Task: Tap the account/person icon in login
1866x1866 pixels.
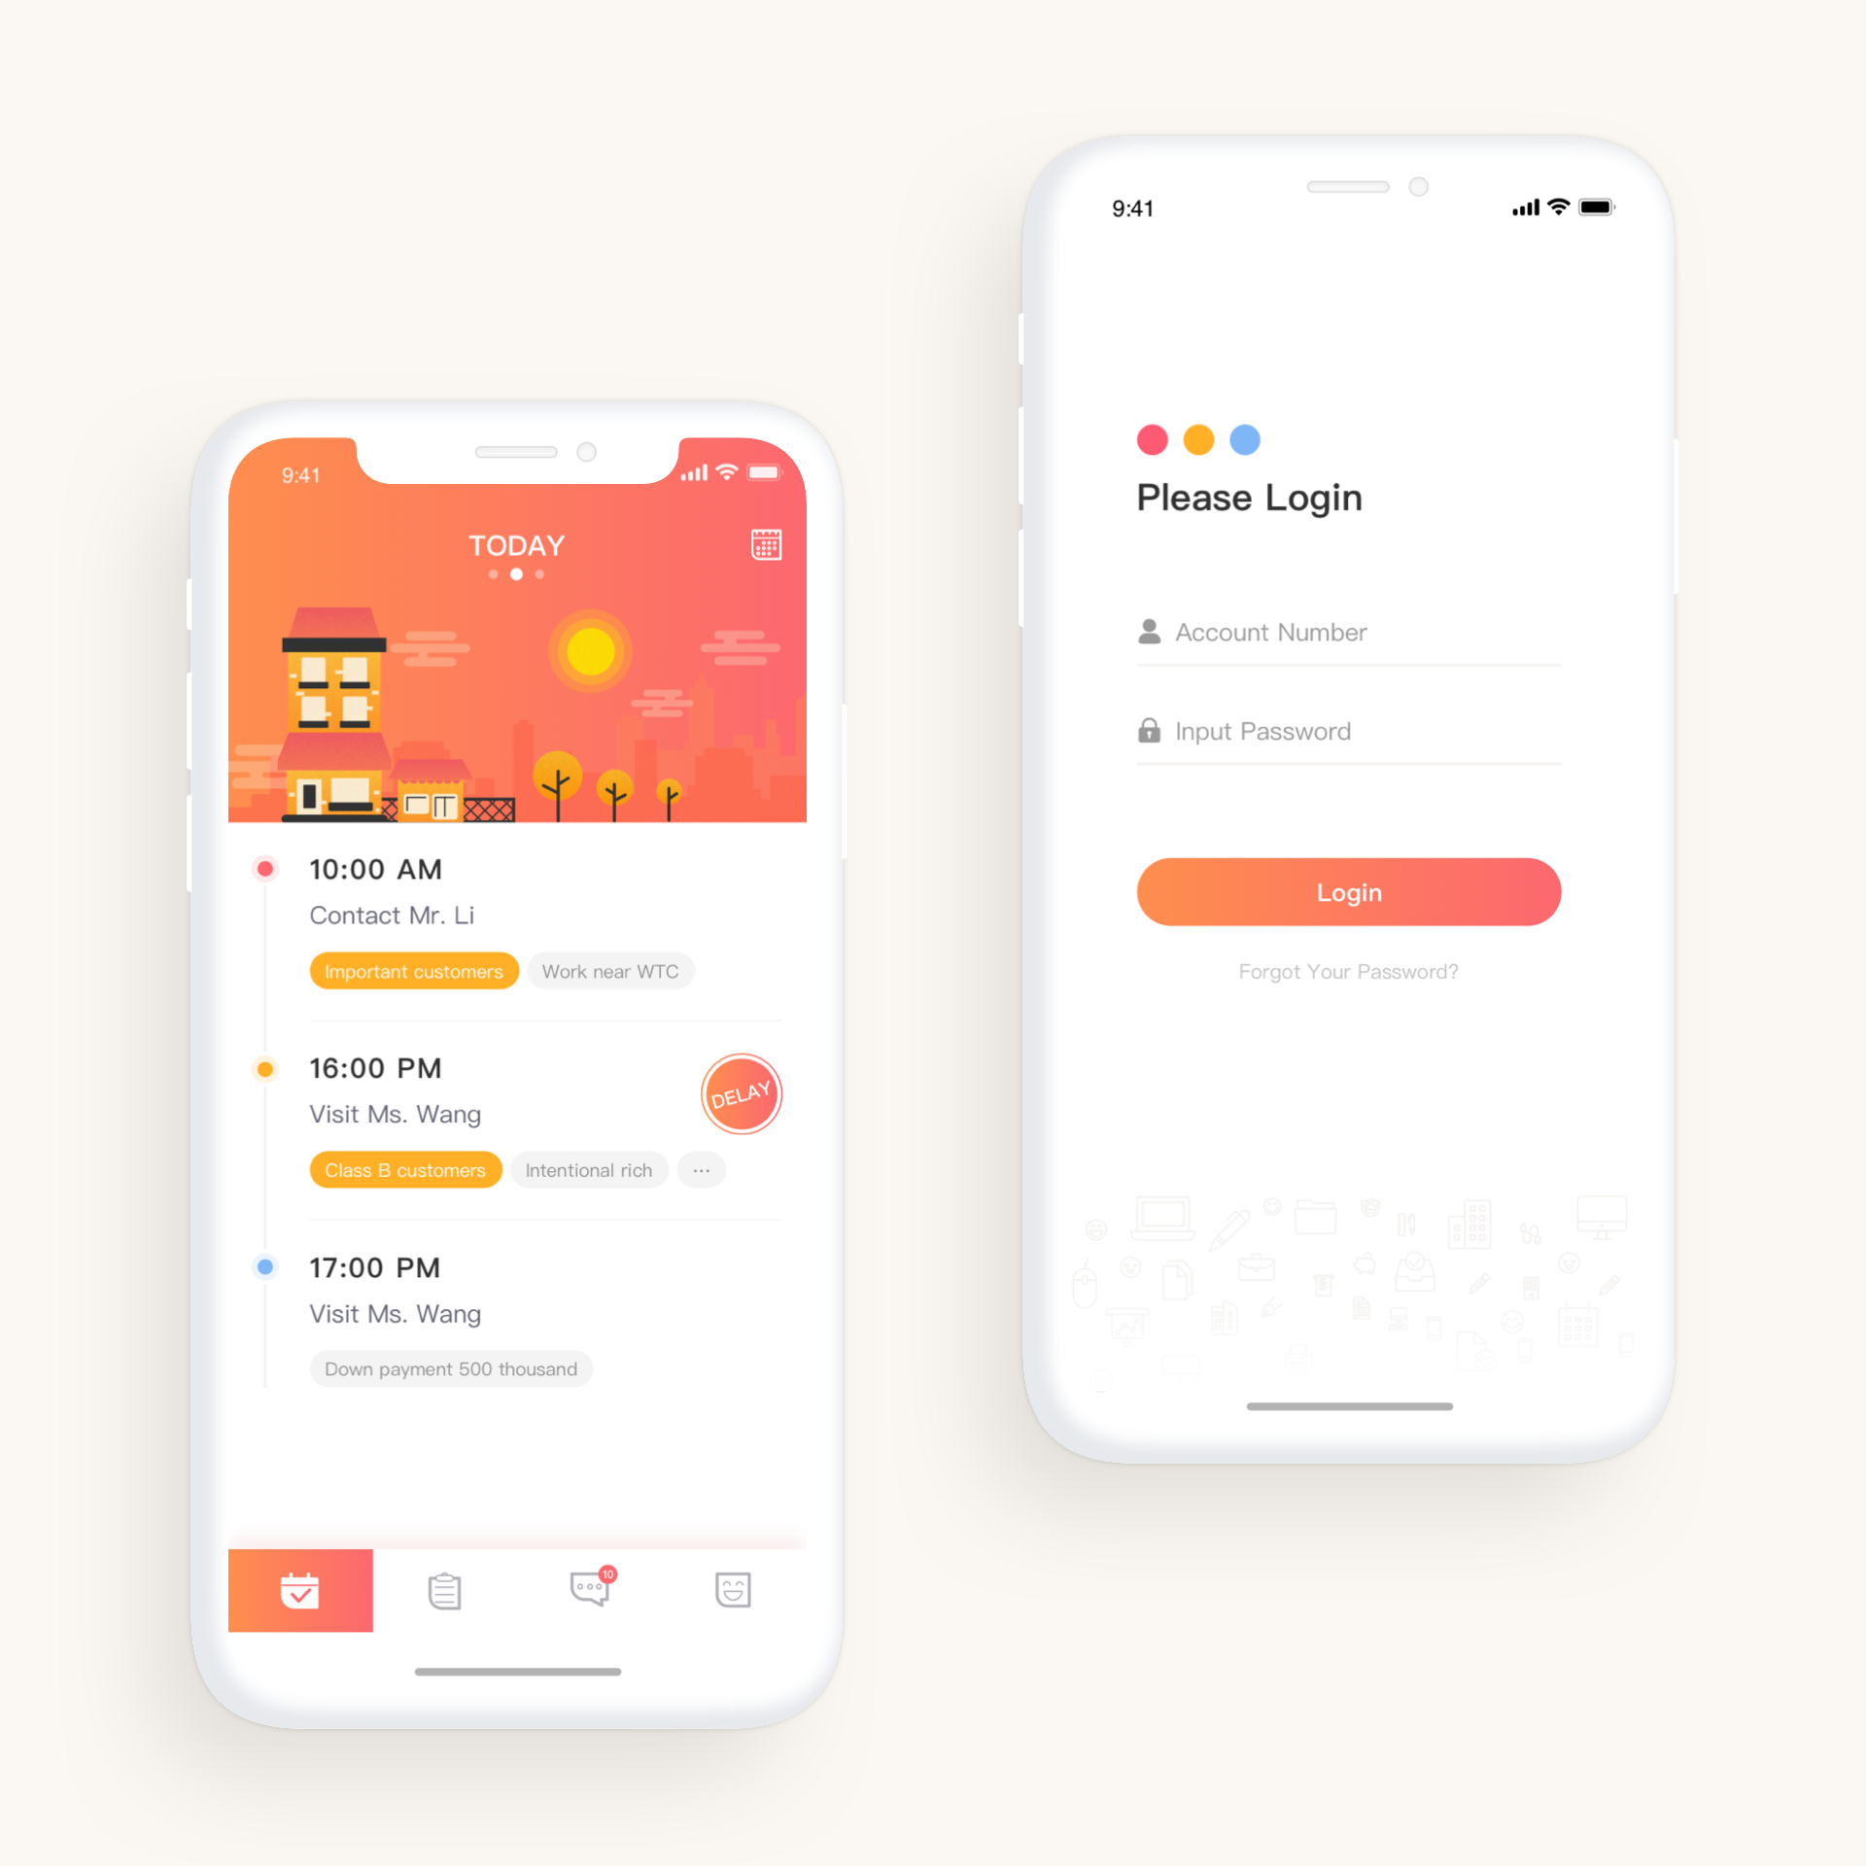Action: coord(1150,631)
